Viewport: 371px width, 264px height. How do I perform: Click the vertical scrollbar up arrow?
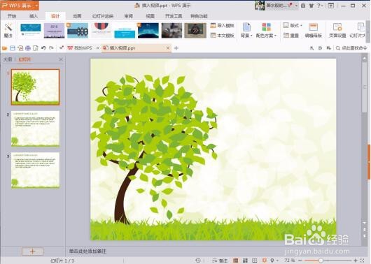[364, 58]
